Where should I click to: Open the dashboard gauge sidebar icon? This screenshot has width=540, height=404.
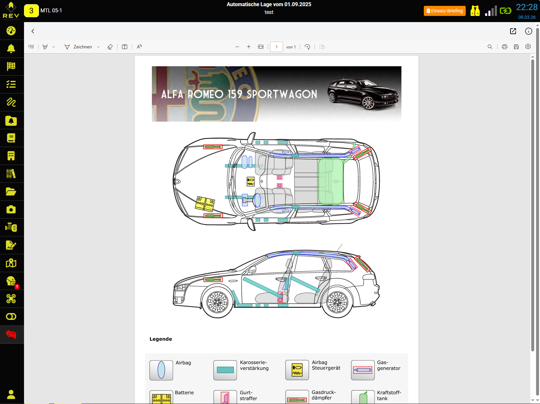click(x=11, y=31)
